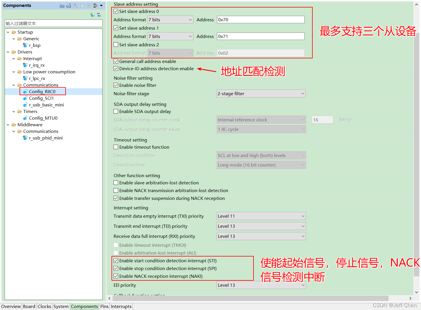The image size is (421, 310).
Task: Collapse the Middleware tree node arrow
Action: click(8, 125)
